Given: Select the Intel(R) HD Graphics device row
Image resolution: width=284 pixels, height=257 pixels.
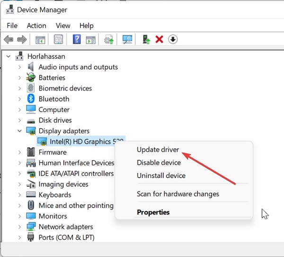Looking at the screenshot, I should coord(81,141).
